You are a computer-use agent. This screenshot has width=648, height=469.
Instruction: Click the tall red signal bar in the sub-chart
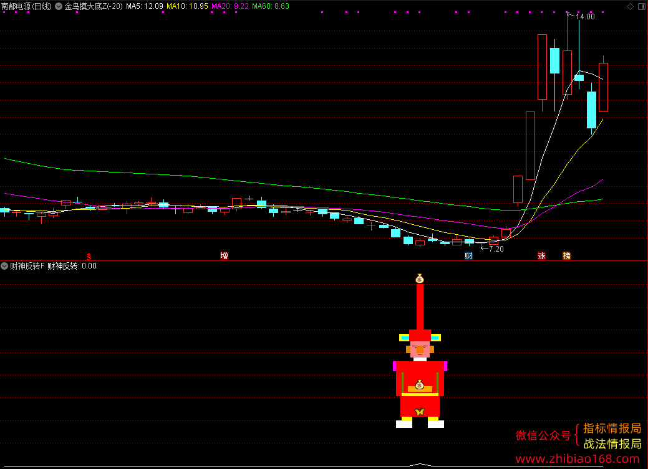click(x=420, y=306)
